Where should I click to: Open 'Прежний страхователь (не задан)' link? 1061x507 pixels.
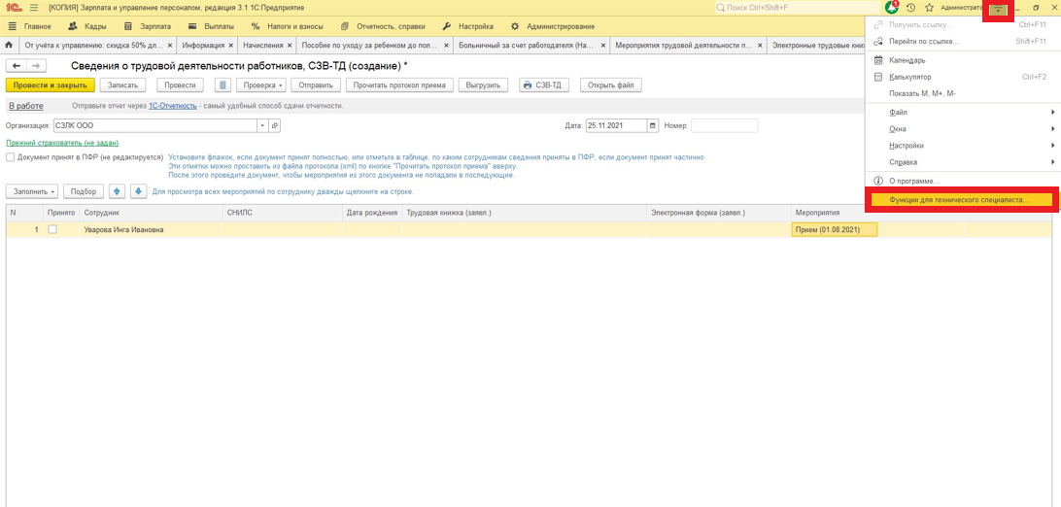62,143
